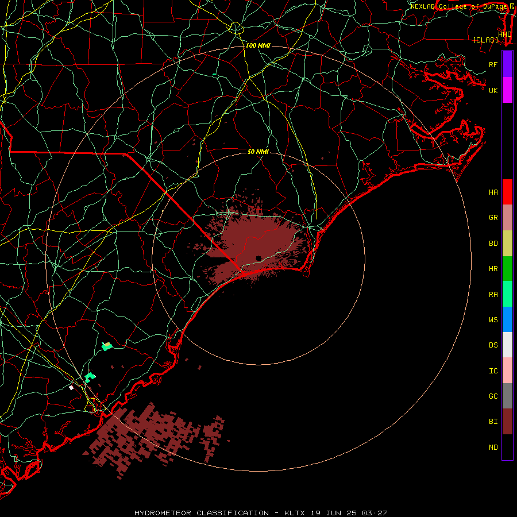The height and width of the screenshot is (517, 517).
Task: Click the green RA echo near yellow highway
Action: click(90, 377)
